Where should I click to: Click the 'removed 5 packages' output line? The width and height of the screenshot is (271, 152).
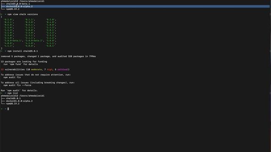48,56
